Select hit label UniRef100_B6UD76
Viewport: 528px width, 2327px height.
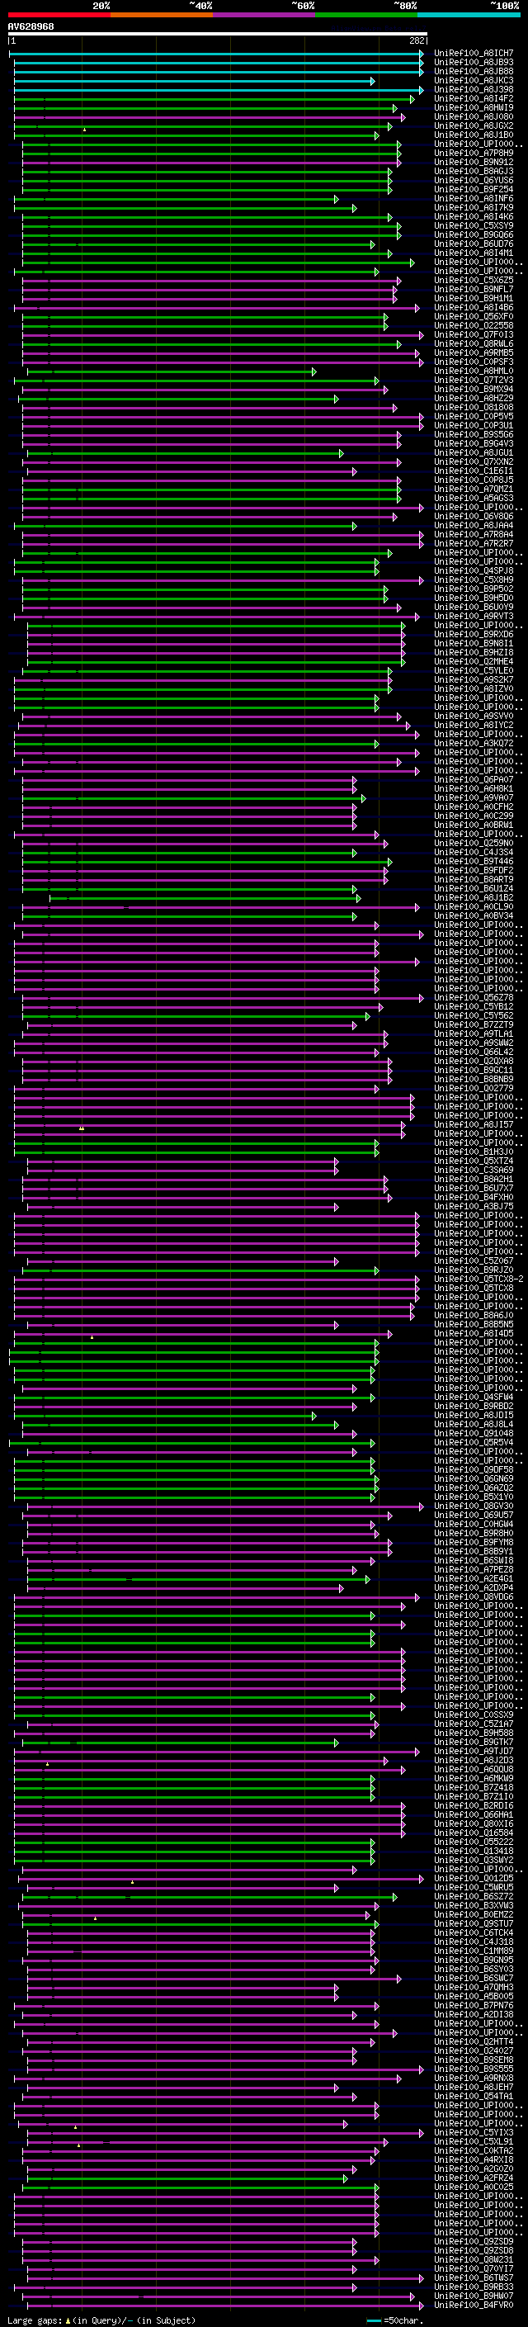tap(474, 244)
